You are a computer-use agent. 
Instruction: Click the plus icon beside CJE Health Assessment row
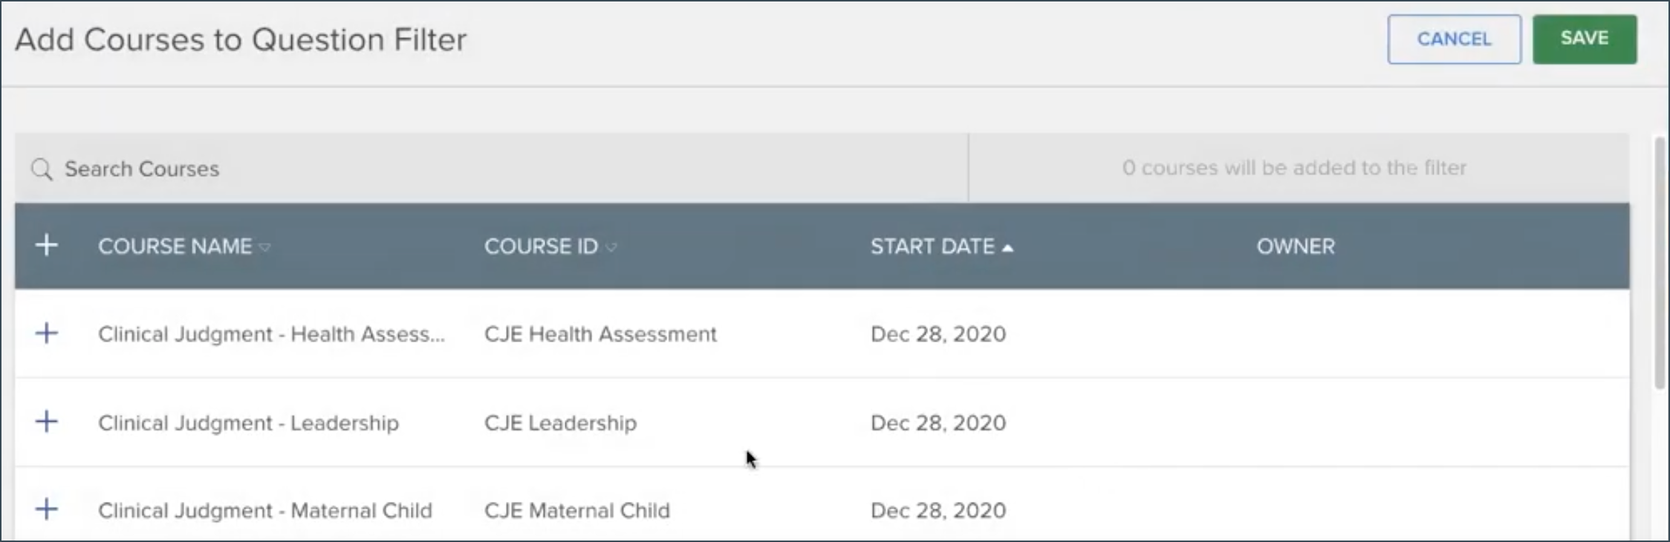click(47, 333)
